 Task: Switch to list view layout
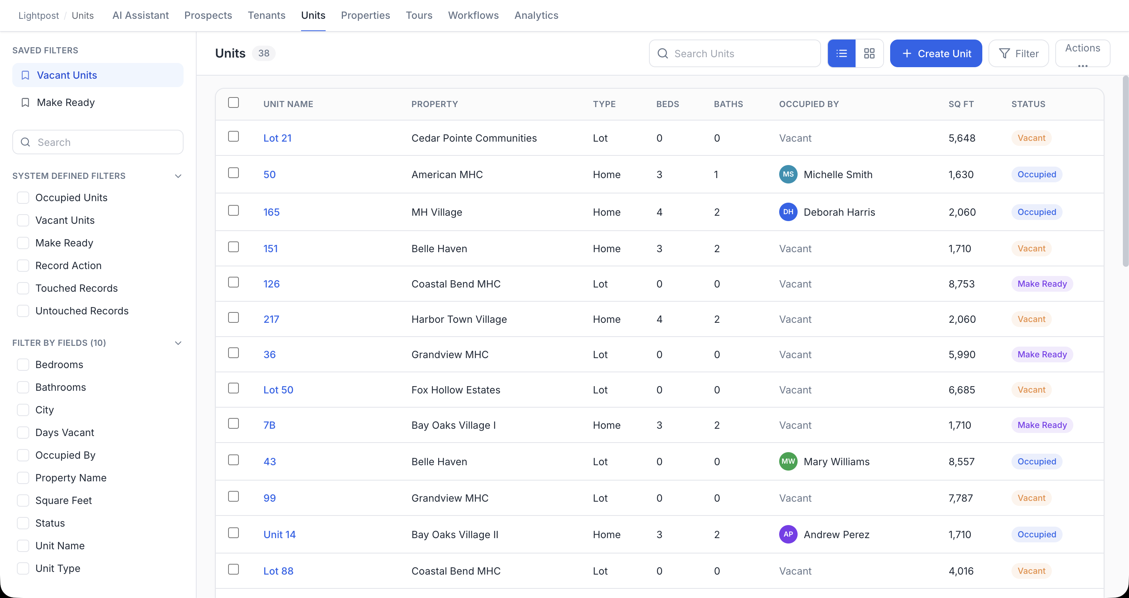click(x=841, y=53)
